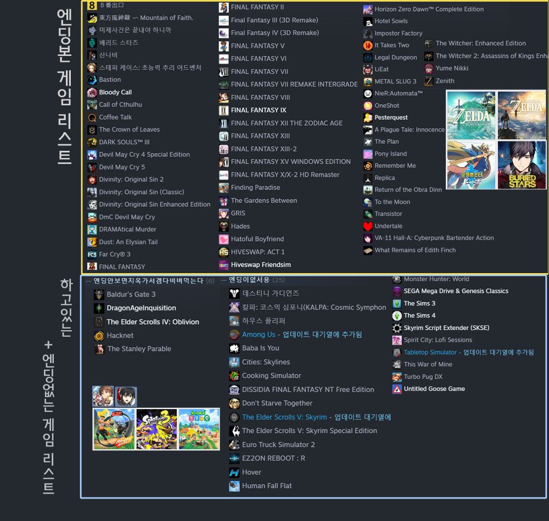Select Finding Paradise entry

coord(256,188)
